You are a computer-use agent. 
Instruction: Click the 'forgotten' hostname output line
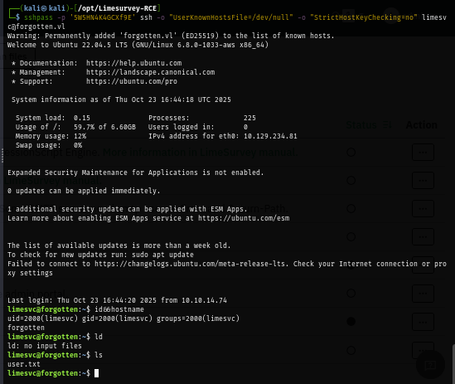pos(26,328)
